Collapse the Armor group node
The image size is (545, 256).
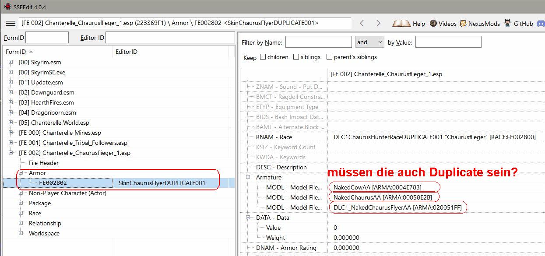21,173
